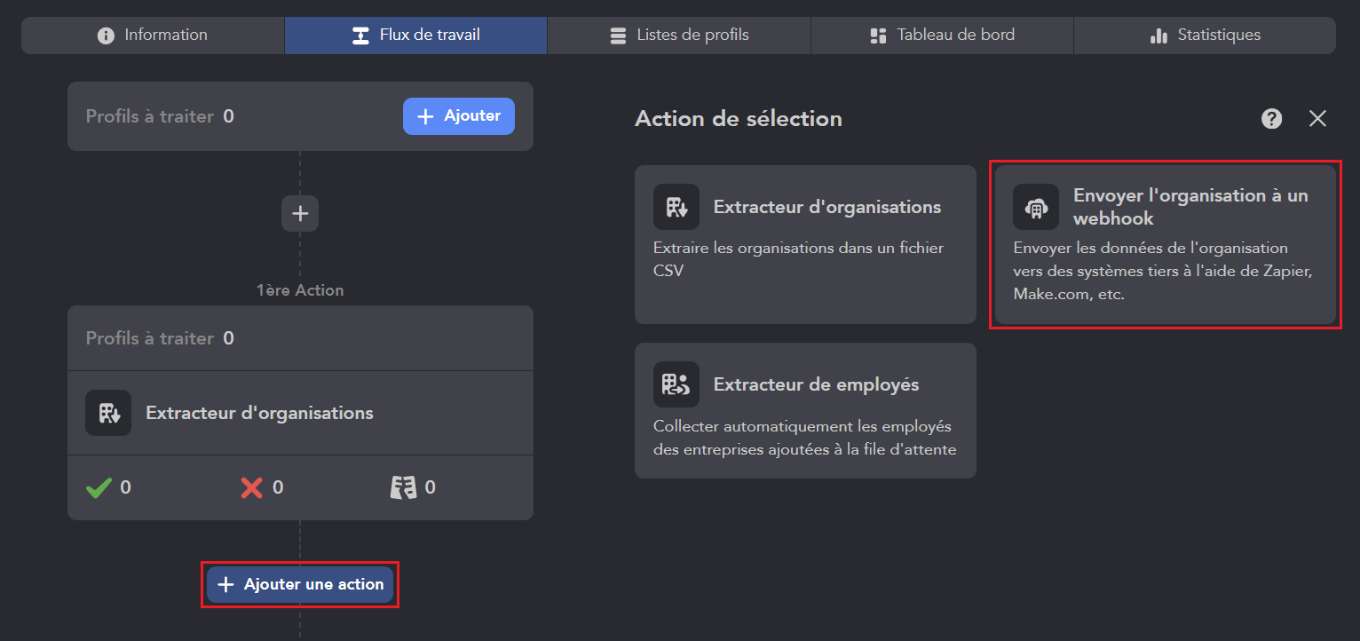
Task: Open the Statistiques tab
Action: tap(1205, 36)
